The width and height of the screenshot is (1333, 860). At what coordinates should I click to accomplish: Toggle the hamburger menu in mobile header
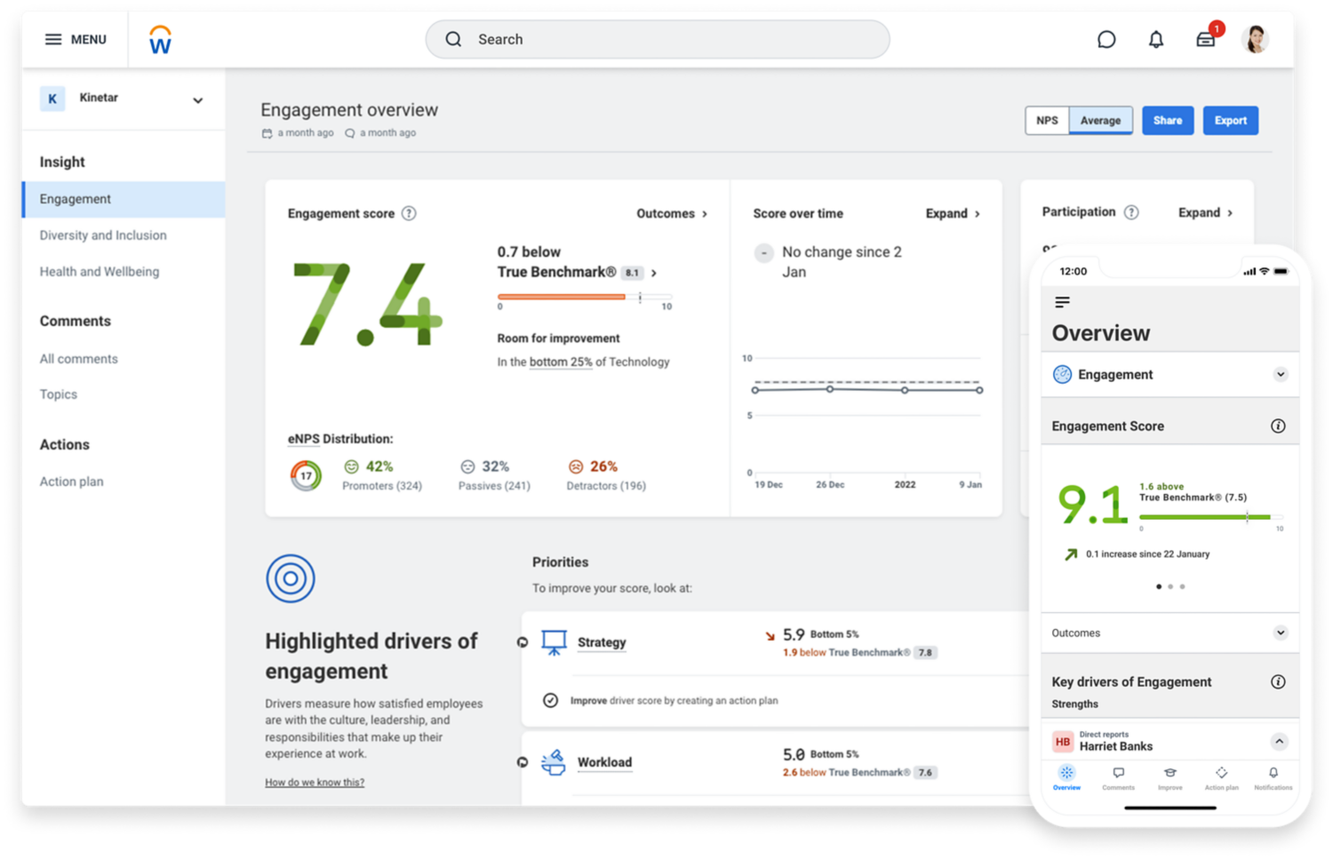tap(1062, 302)
